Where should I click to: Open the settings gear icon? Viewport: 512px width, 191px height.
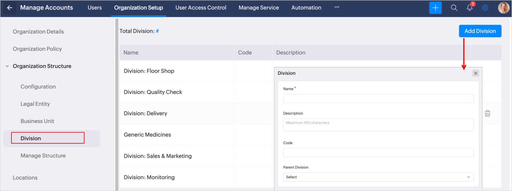click(x=485, y=8)
